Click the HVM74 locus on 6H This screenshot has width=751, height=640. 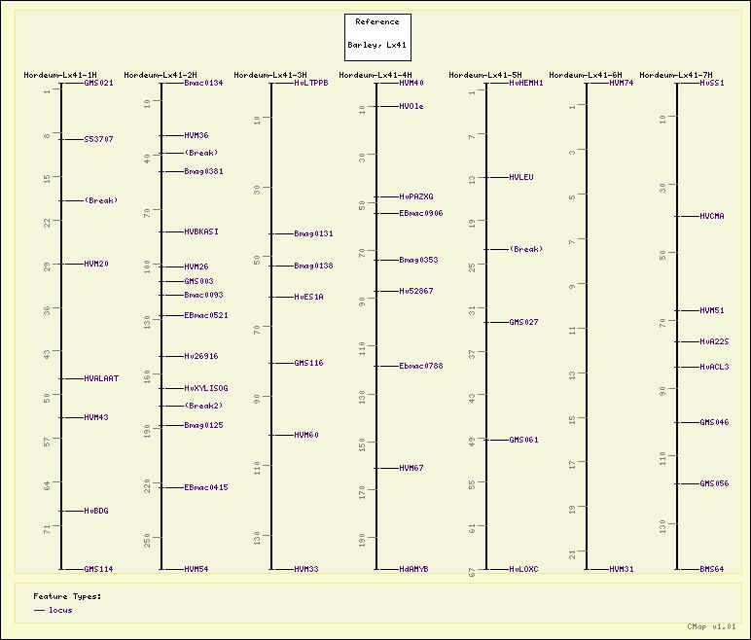(621, 84)
